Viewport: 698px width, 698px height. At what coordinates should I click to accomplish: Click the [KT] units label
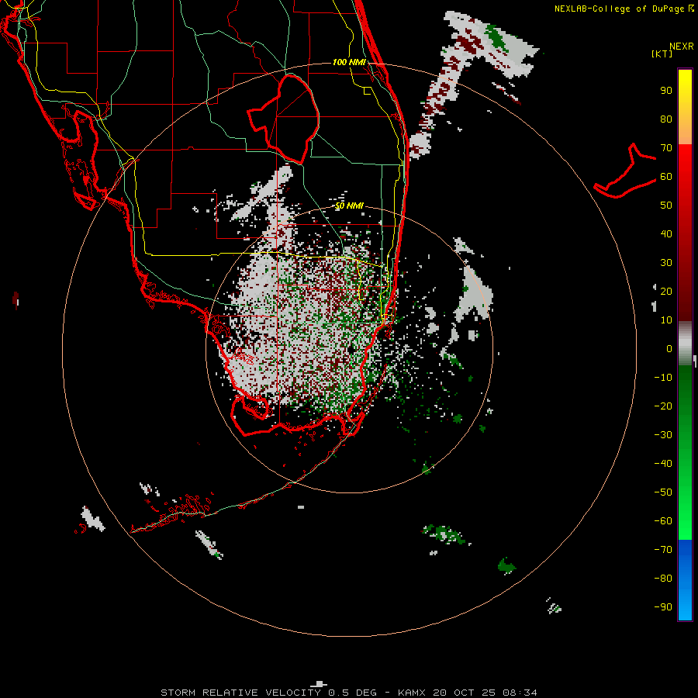pyautogui.click(x=662, y=54)
